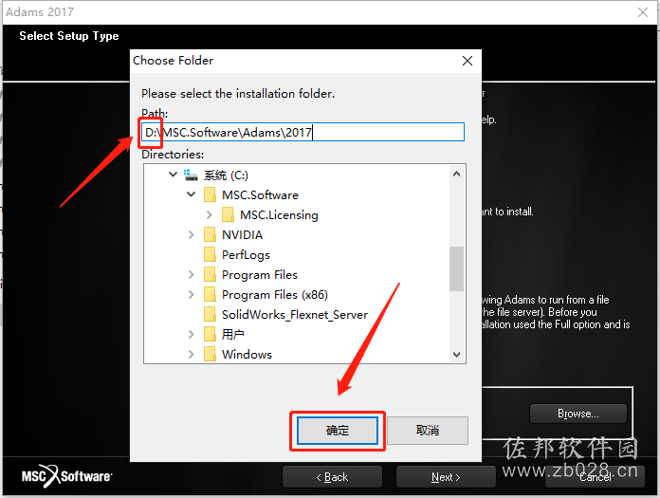Close the Choose Folder dialog
660x498 pixels.
pyautogui.click(x=467, y=61)
